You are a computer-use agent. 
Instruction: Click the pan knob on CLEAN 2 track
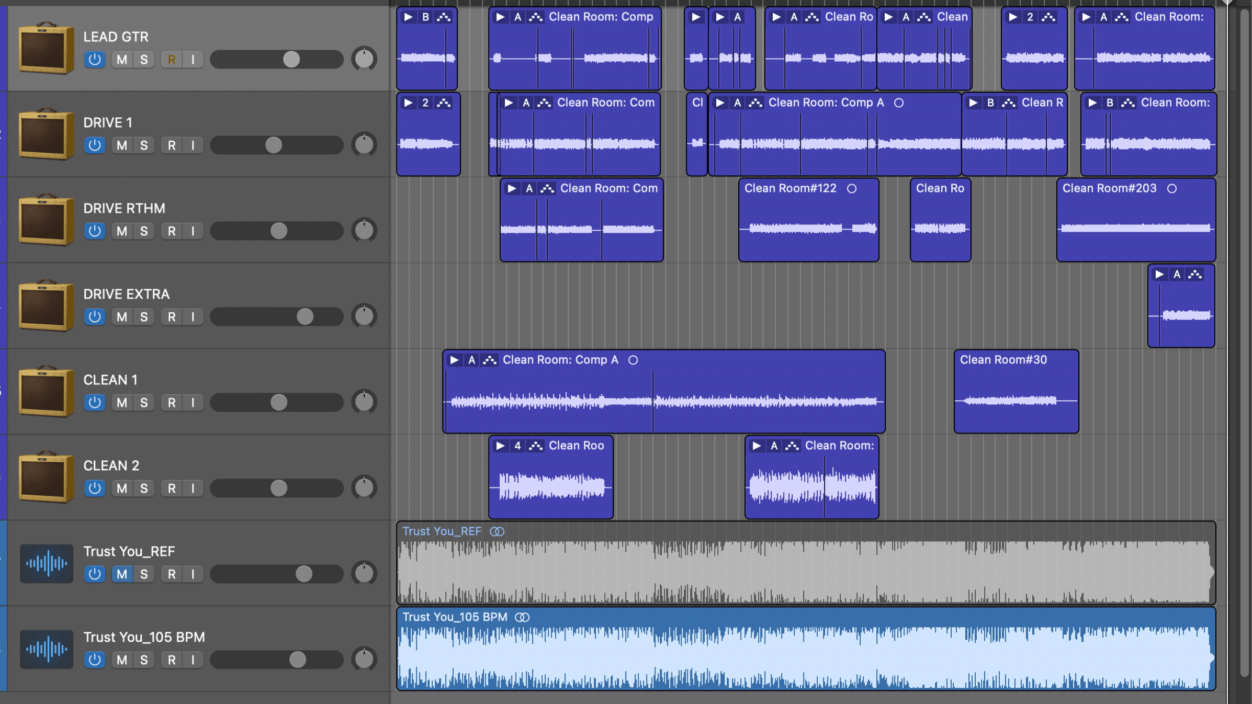(x=364, y=488)
